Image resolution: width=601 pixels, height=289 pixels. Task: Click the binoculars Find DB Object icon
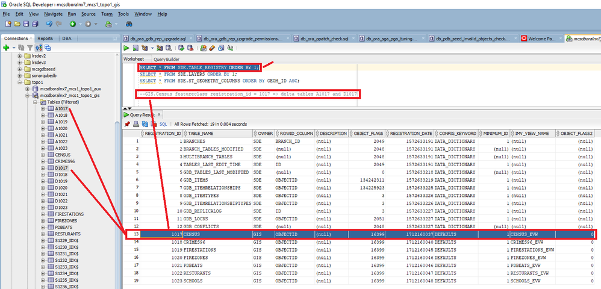coord(129,24)
